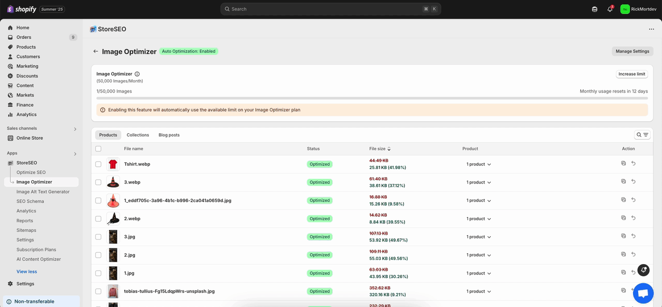The height and width of the screenshot is (307, 662).
Task: Expand the 1 product dropdown for 3.jpg
Action: [478, 237]
